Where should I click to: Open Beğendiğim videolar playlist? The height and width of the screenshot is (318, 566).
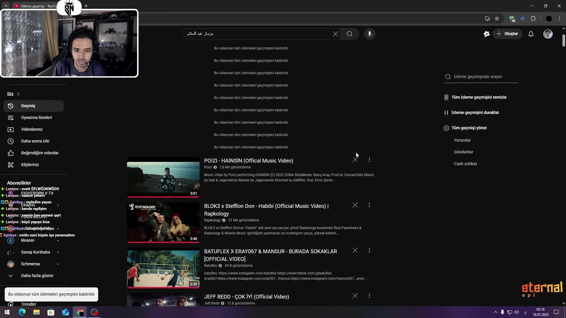tap(34, 153)
